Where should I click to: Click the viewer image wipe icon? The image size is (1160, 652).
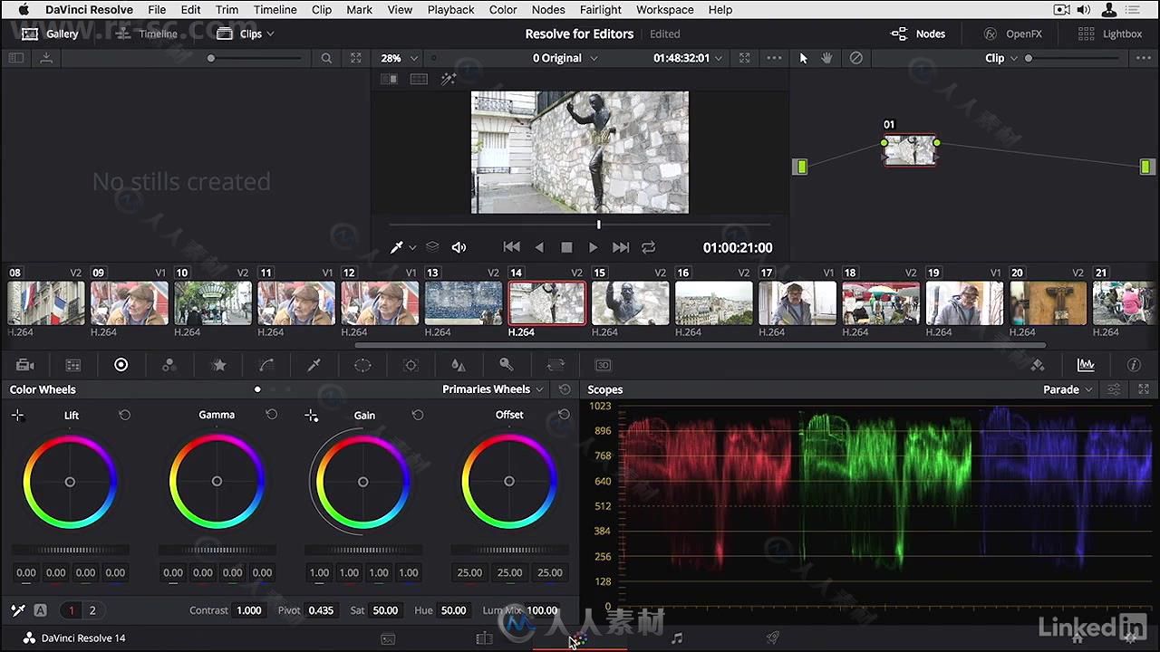tap(389, 80)
